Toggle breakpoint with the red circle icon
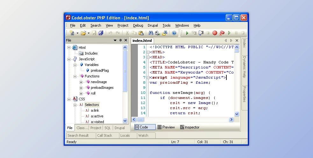This screenshot has width=313, height=158. [x=215, y=33]
